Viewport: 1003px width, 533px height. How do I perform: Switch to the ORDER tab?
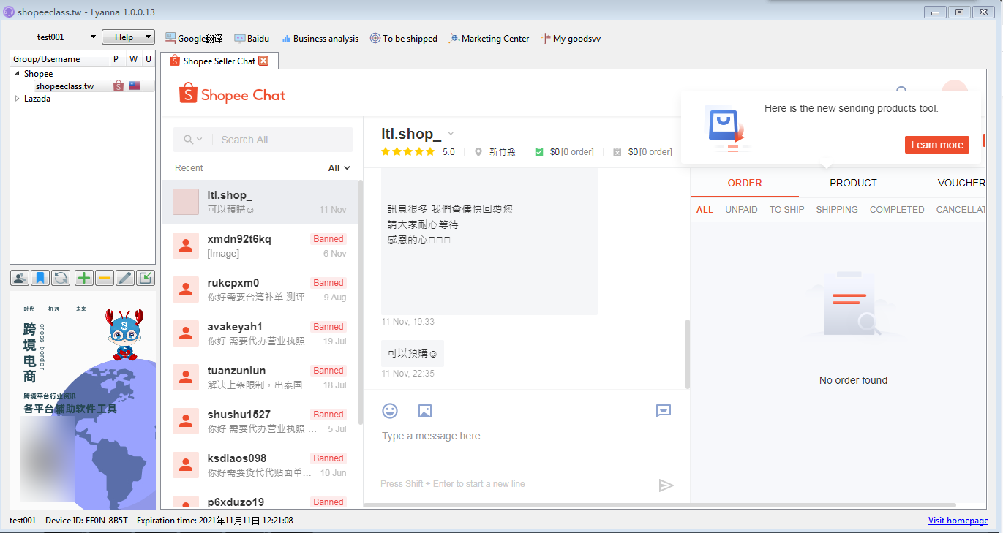[745, 183]
